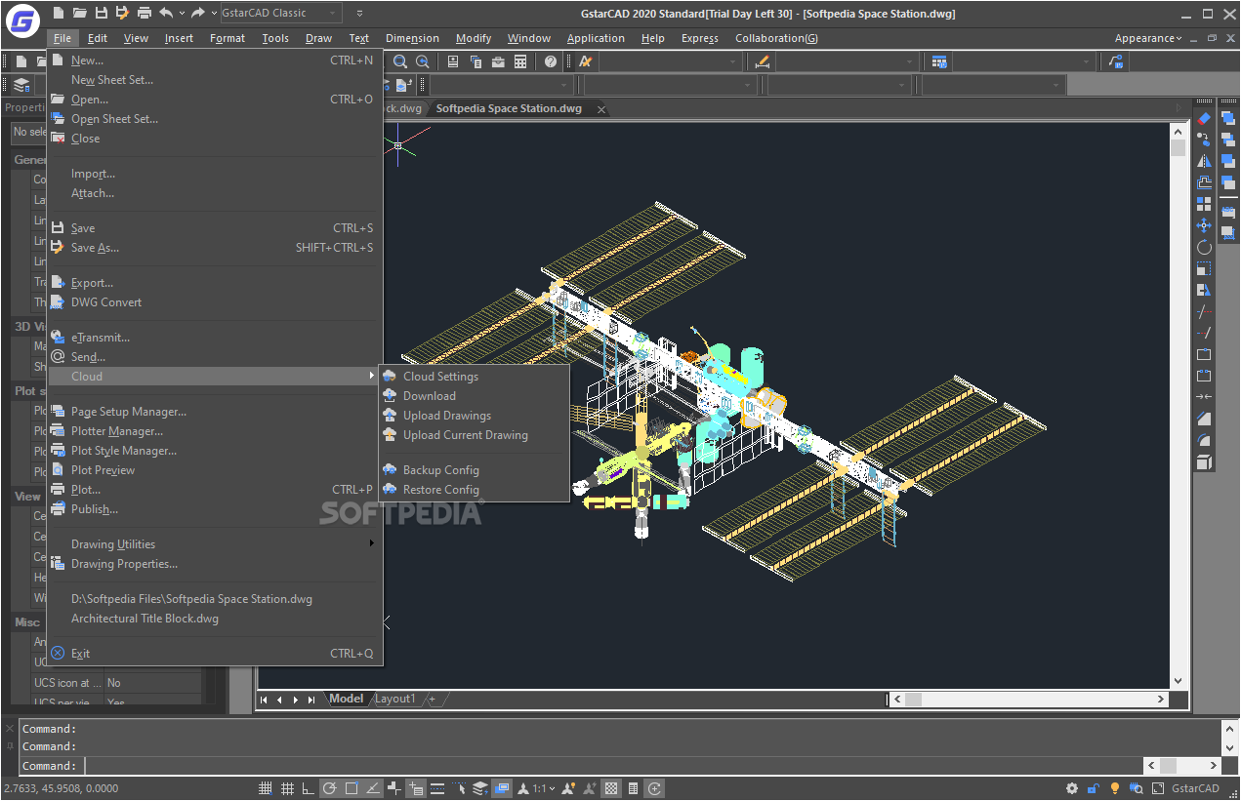Open the Layer Properties Manager icon
The width and height of the screenshot is (1241, 801).
[21, 85]
